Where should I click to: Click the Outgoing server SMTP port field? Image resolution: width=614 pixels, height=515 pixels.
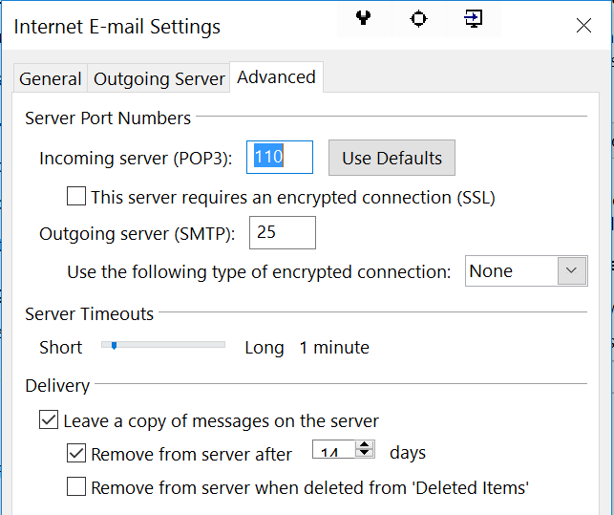click(283, 232)
